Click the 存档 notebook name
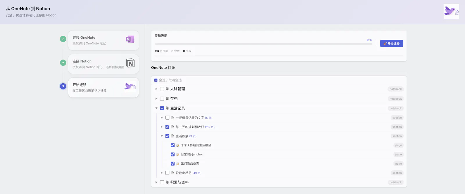Viewport: 465px width, 194px height. [174, 98]
